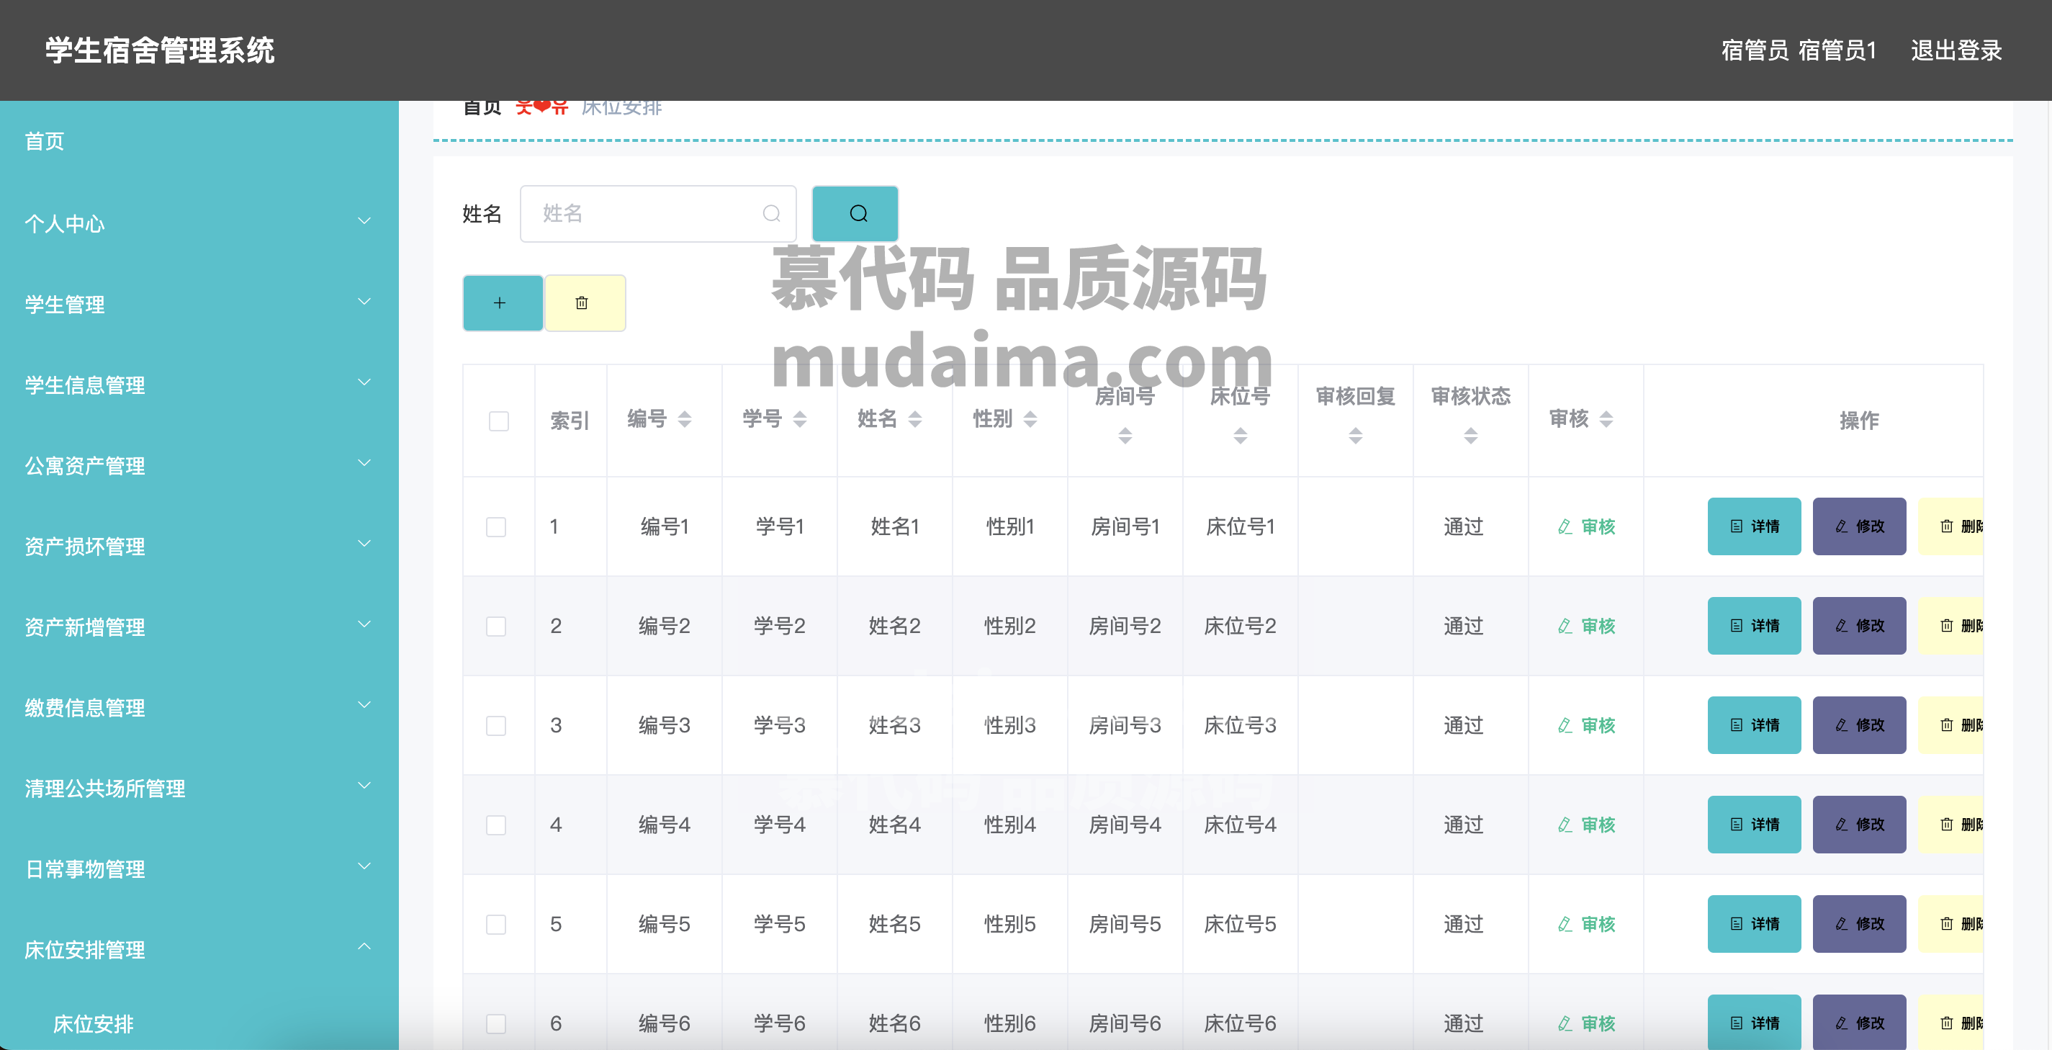Screen dimensions: 2052x1050
Task: Click 审核 link in row 编号2
Action: pos(1586,626)
